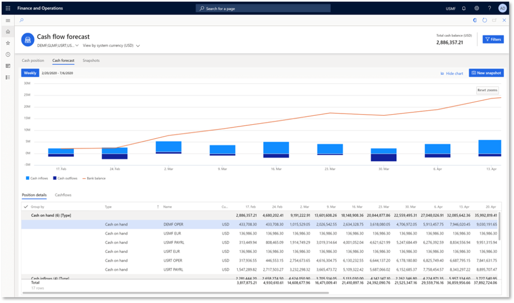The image size is (514, 303).
Task: Toggle Cash outflows legend swatch
Action: click(x=55, y=178)
